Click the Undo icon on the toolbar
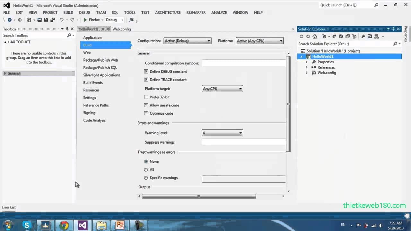Image resolution: width=411 pixels, height=231 pixels. (x=61, y=20)
